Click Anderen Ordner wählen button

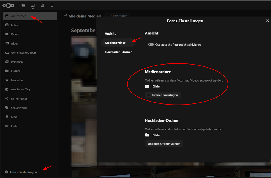tap(164, 144)
